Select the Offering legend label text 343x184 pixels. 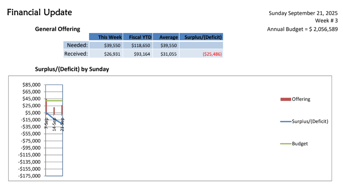coord(301,99)
